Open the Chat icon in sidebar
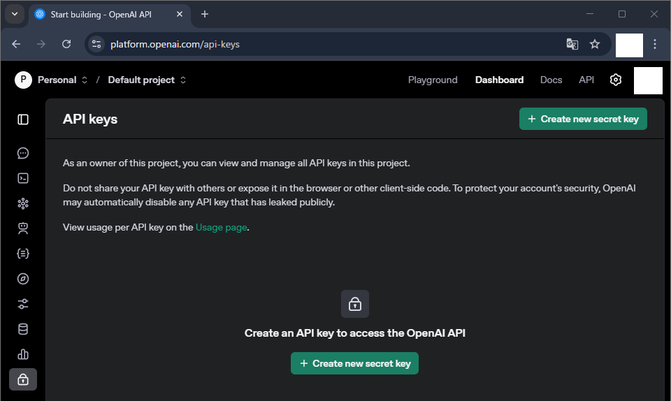The image size is (671, 401). tap(23, 153)
